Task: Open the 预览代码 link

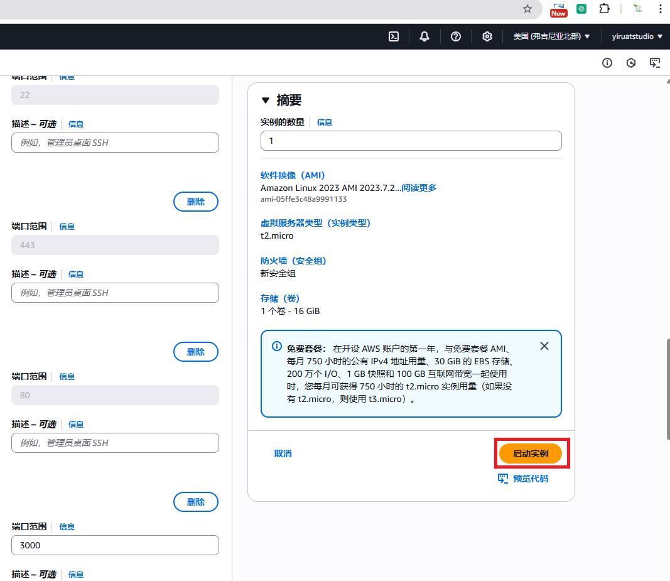Action: 530,479
